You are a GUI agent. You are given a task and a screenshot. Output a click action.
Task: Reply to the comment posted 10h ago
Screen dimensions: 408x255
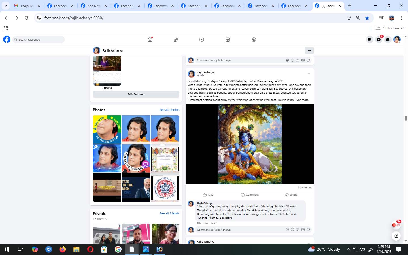[x=214, y=223]
